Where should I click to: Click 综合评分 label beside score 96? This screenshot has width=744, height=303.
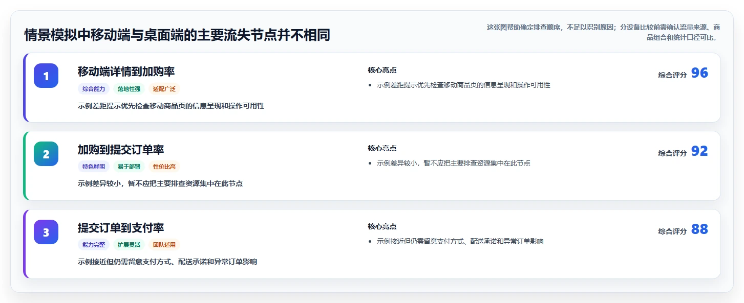click(x=672, y=75)
